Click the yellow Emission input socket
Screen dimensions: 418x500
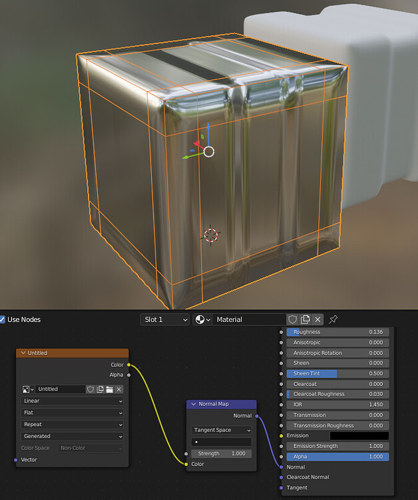281,436
